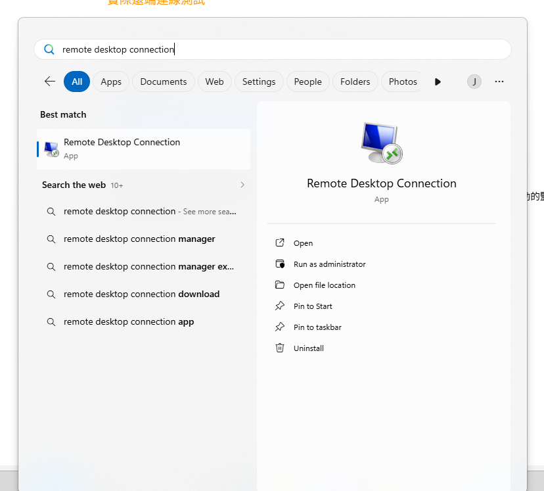Click the large Remote Desktop Connection icon

[x=382, y=143]
